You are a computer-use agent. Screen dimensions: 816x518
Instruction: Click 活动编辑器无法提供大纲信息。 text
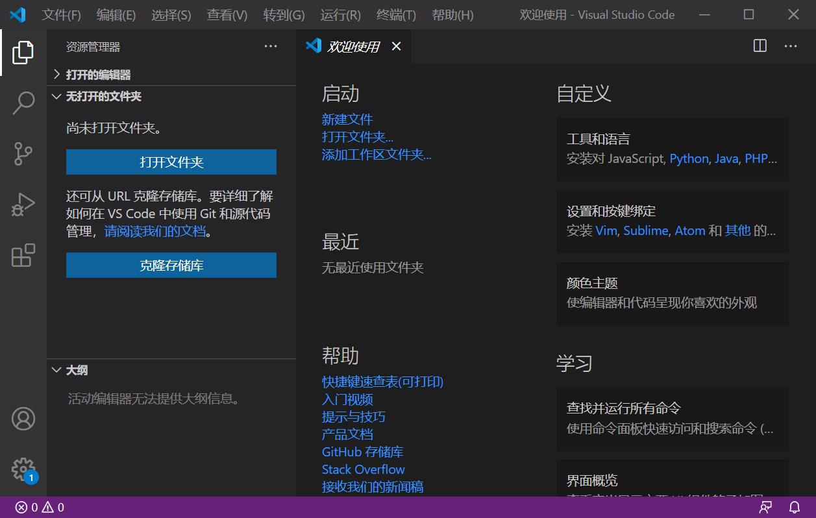point(155,399)
